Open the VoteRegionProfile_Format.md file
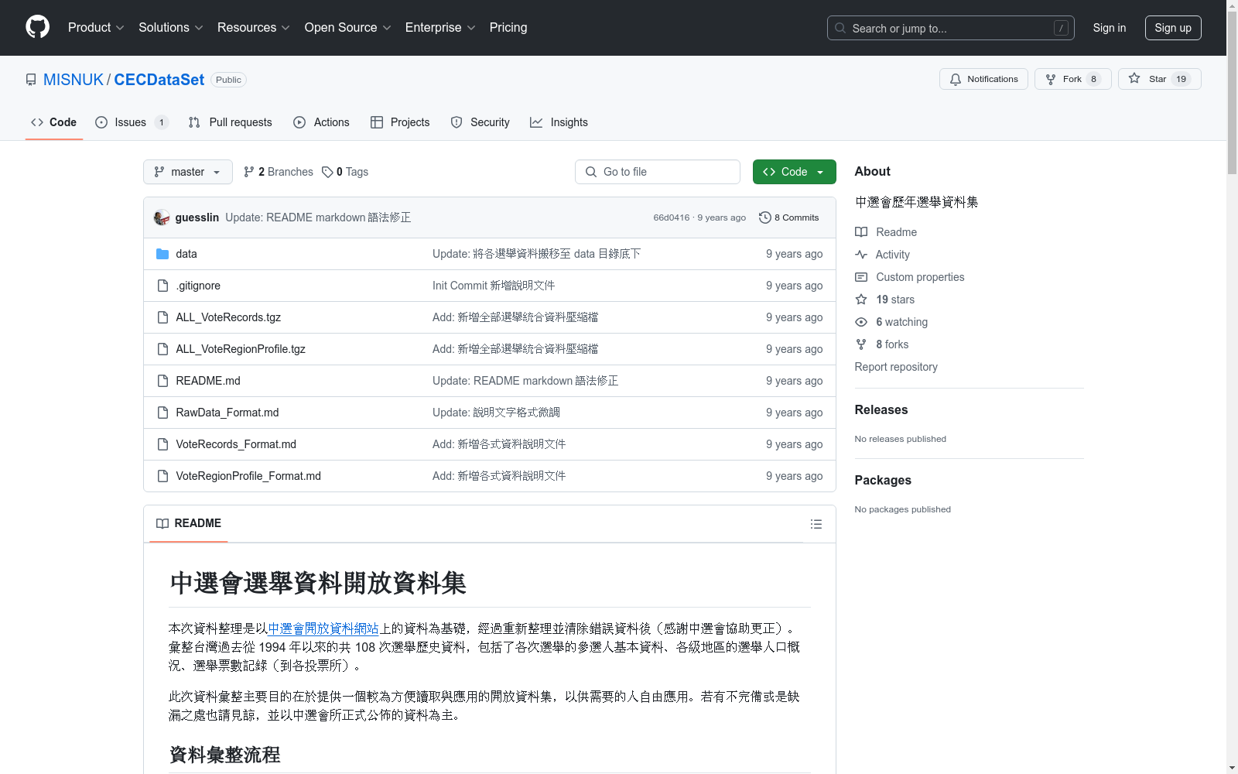The height and width of the screenshot is (774, 1238). pyautogui.click(x=248, y=476)
